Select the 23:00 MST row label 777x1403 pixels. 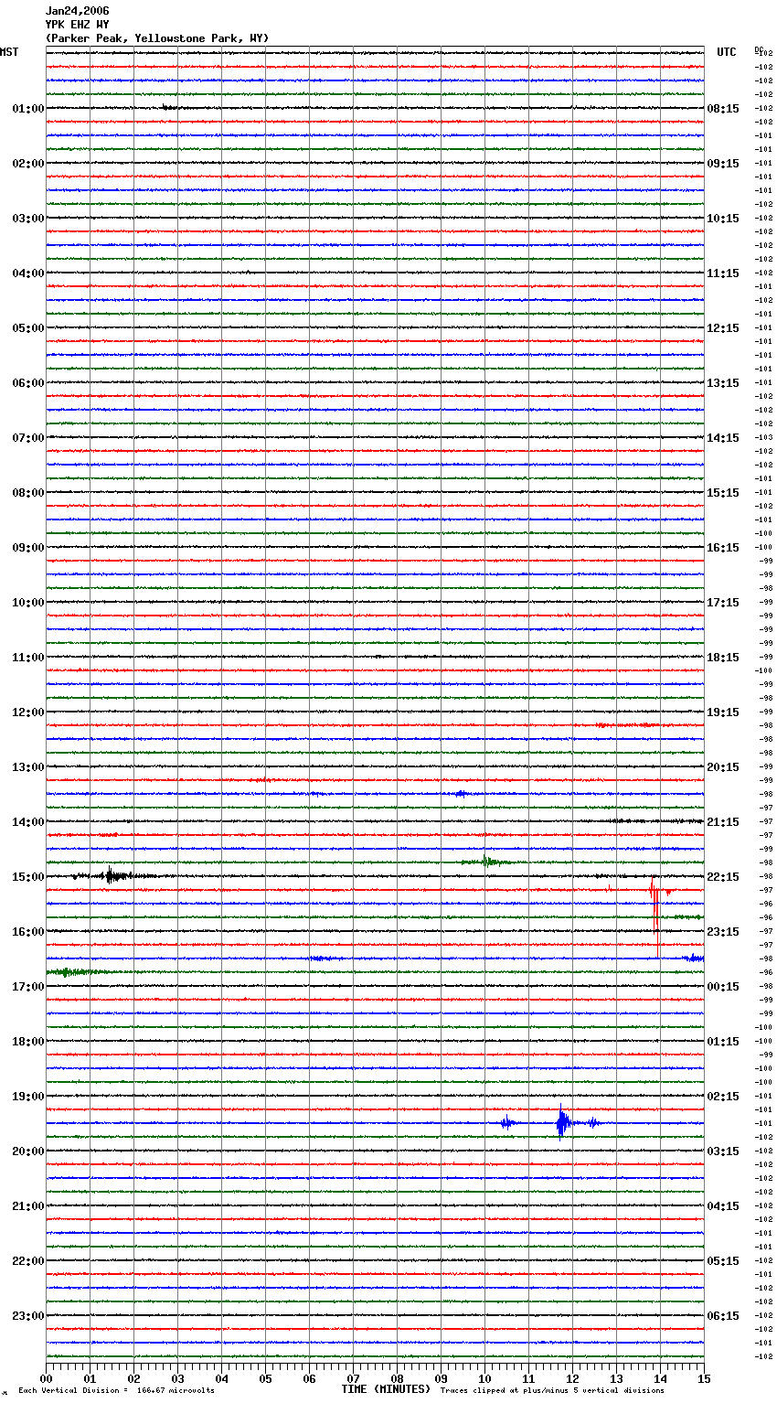[x=27, y=1316]
